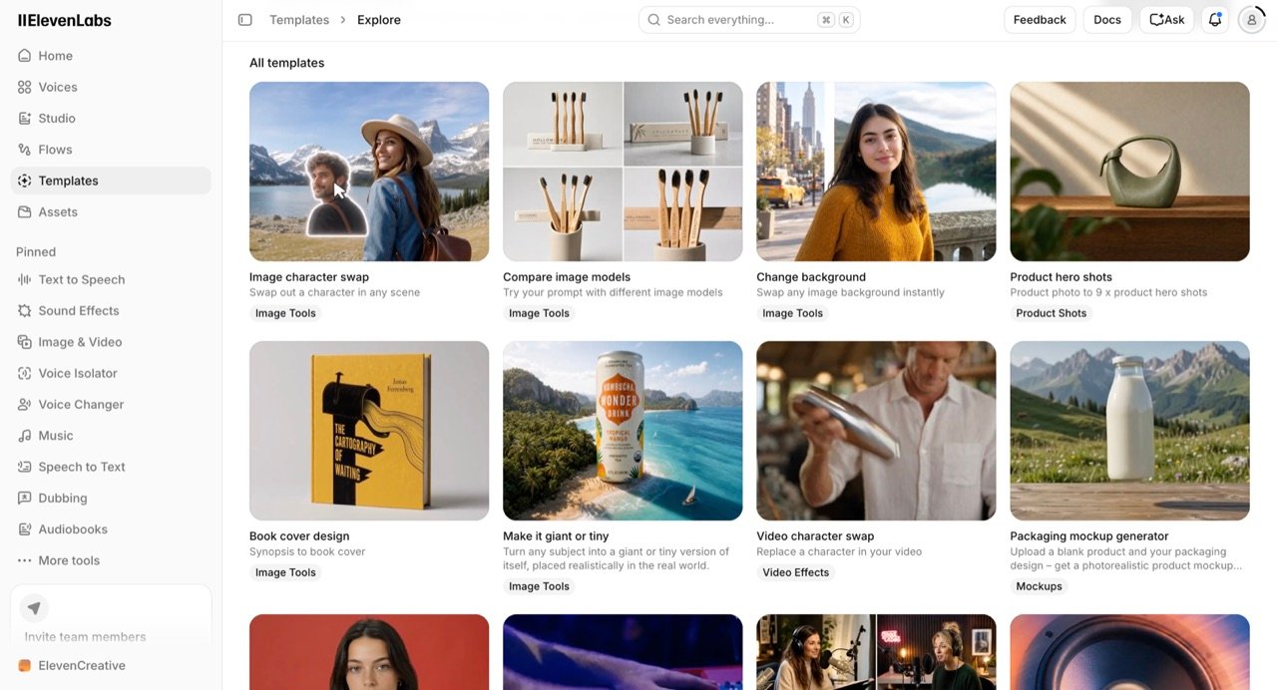Open Book cover design thumbnail
Image resolution: width=1277 pixels, height=690 pixels.
pos(369,431)
